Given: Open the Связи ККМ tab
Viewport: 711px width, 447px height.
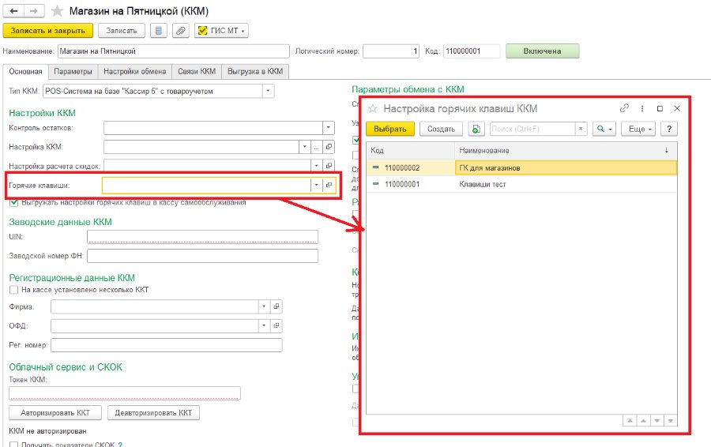Looking at the screenshot, I should [x=197, y=72].
